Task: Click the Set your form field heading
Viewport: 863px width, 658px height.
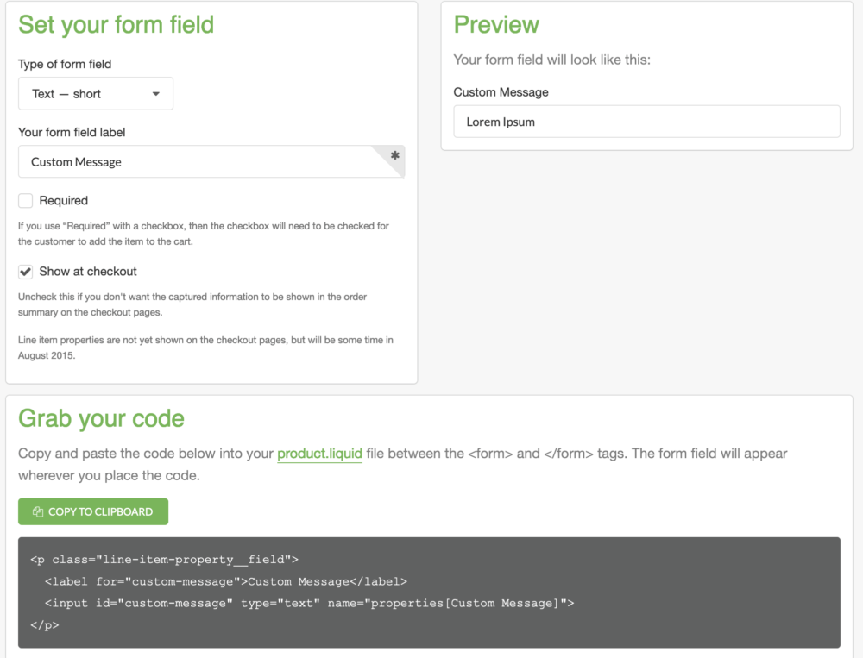Action: [117, 25]
